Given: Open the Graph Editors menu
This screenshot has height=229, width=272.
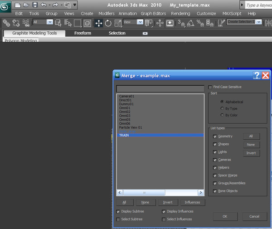Looking at the screenshot, I should [153, 14].
